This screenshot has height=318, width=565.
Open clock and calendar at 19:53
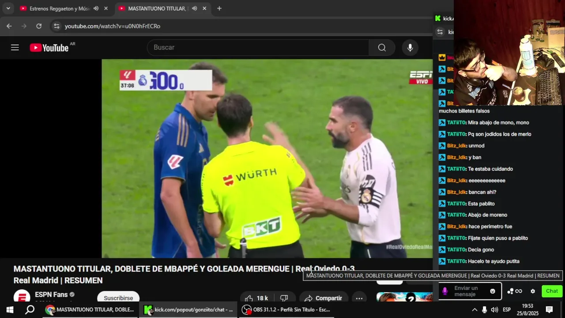[x=527, y=310]
